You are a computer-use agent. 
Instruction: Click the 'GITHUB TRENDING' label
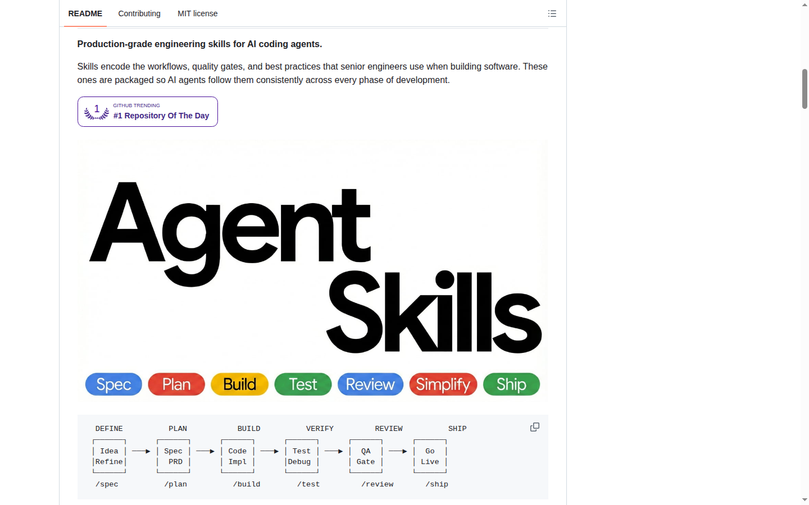pos(137,105)
